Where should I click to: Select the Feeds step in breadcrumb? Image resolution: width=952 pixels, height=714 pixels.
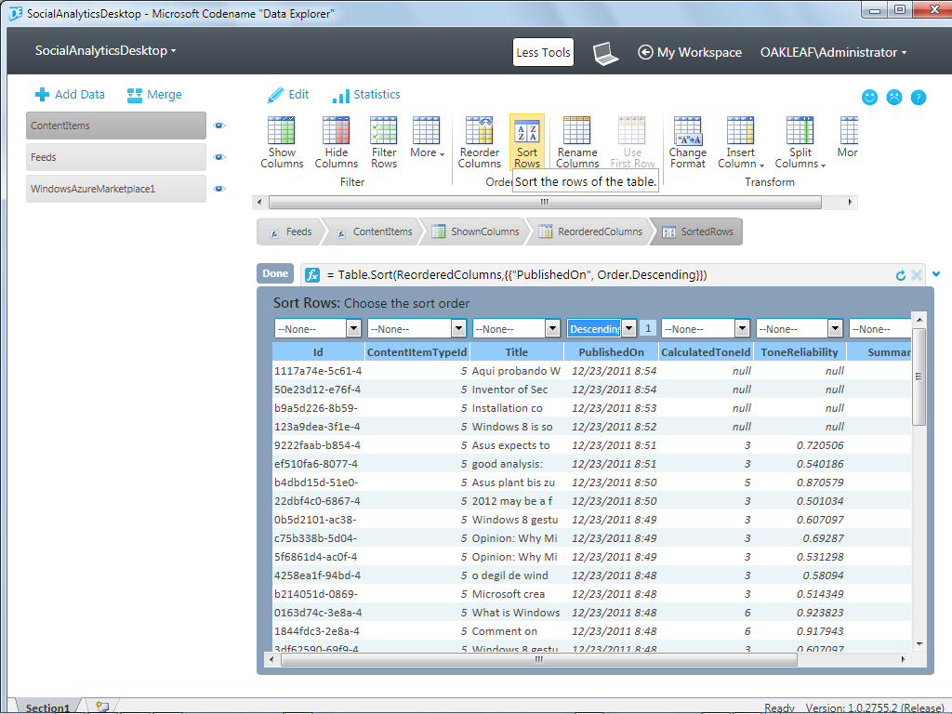pyautogui.click(x=291, y=231)
